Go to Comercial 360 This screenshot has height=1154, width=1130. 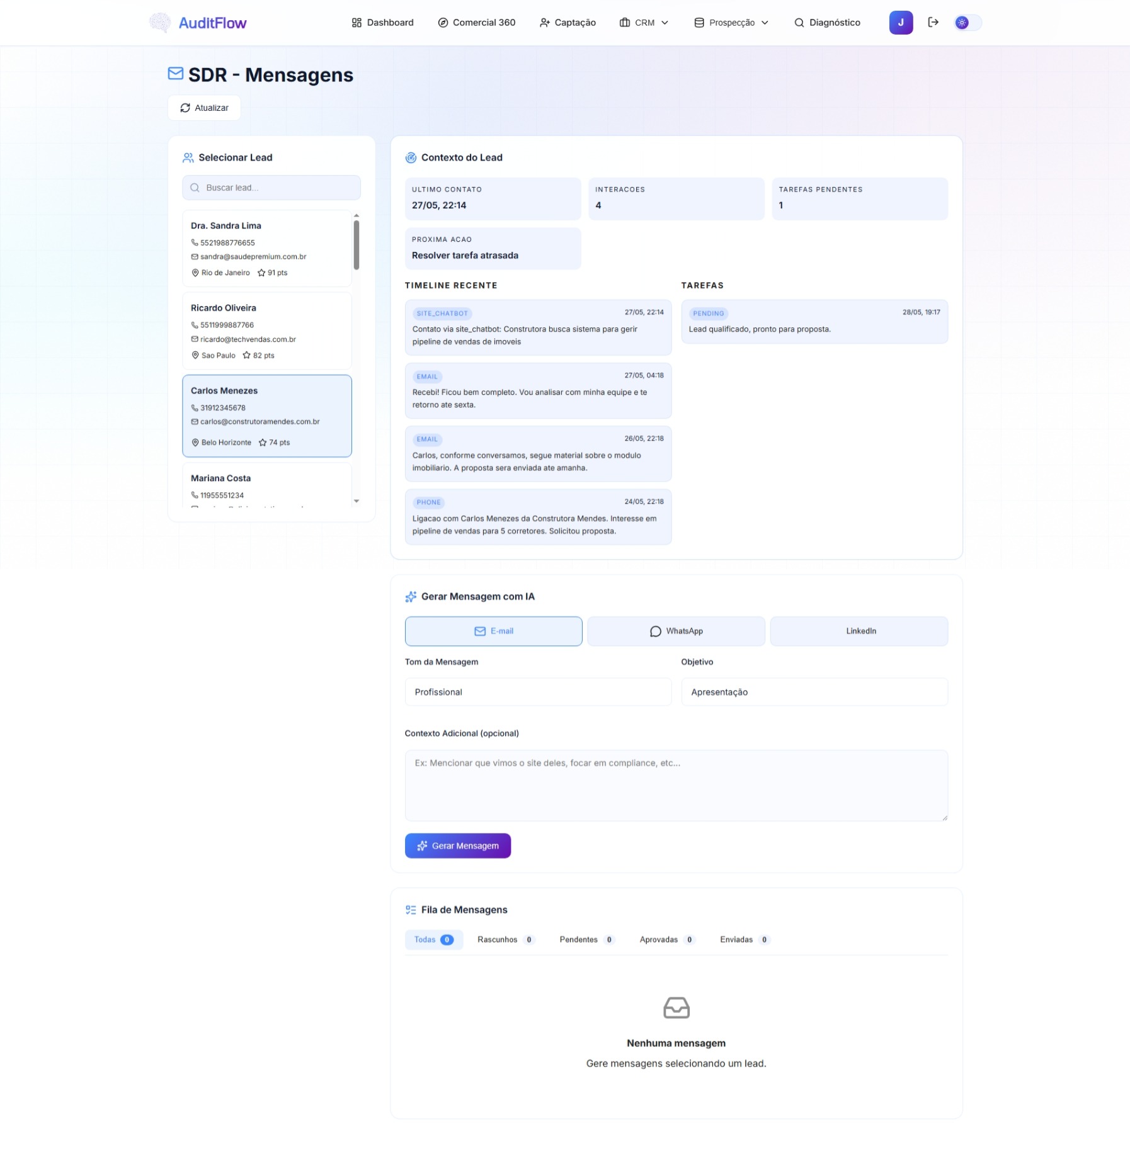pos(477,23)
